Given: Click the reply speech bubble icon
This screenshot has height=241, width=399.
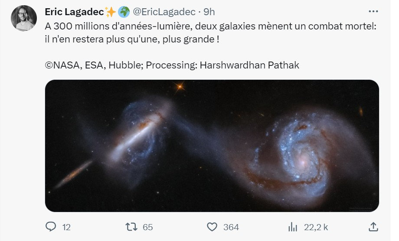Looking at the screenshot, I should click(x=51, y=227).
